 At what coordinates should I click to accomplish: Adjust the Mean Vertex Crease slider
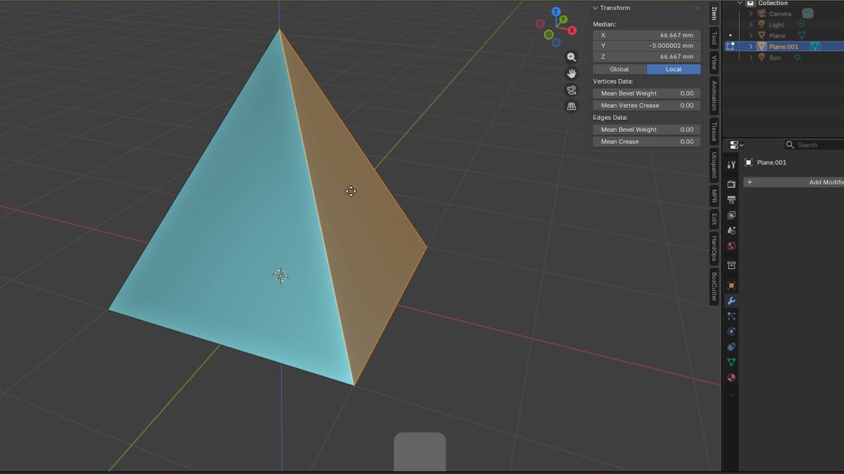(646, 105)
